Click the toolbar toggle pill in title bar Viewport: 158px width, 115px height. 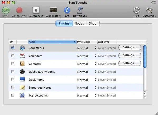154,3
